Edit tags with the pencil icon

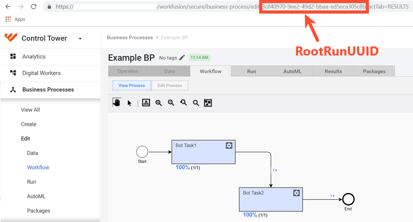pos(182,57)
